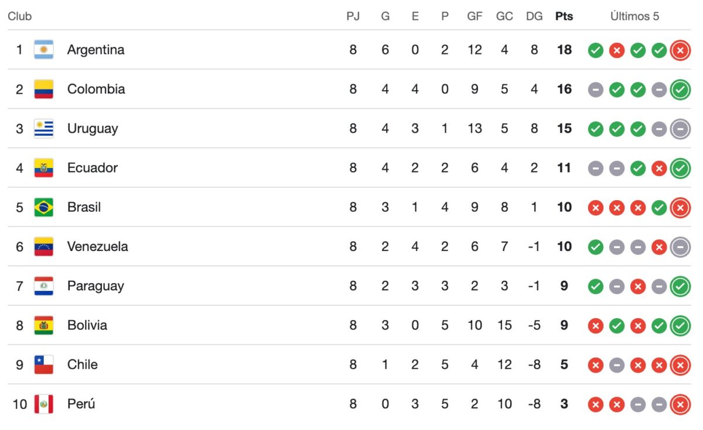This screenshot has height=430, width=703.
Task: Click Argentina's latest match loss icon
Action: click(680, 50)
